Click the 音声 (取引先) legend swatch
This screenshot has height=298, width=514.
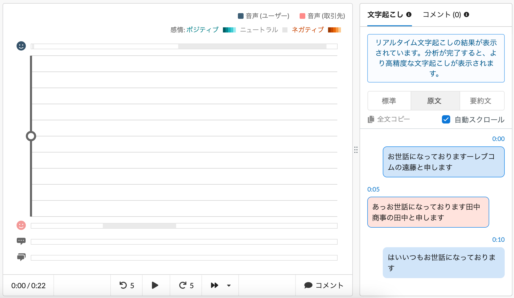pyautogui.click(x=302, y=16)
